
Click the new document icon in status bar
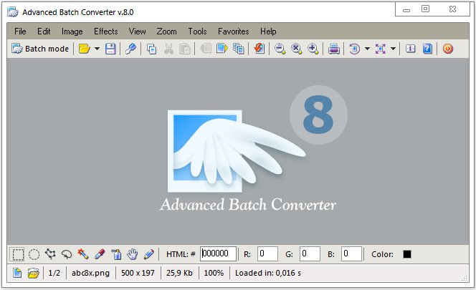pos(17,273)
